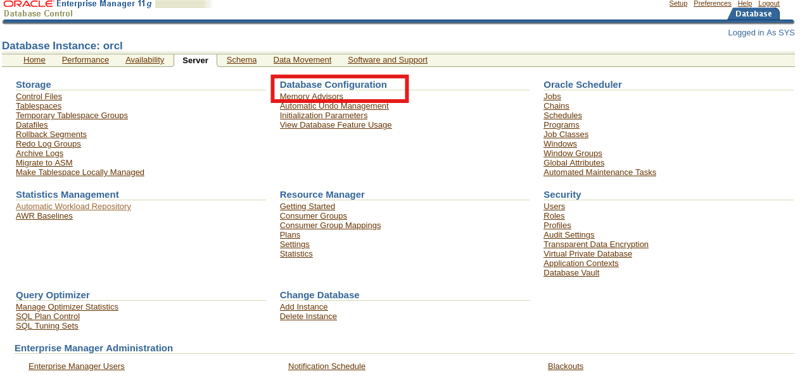The width and height of the screenshot is (800, 381).
Task: Open the Preferences link
Action: (x=713, y=3)
